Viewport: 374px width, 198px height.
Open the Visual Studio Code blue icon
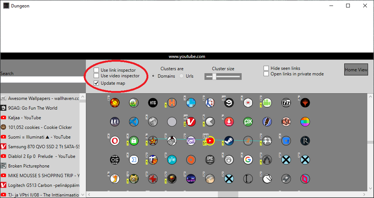click(134, 122)
